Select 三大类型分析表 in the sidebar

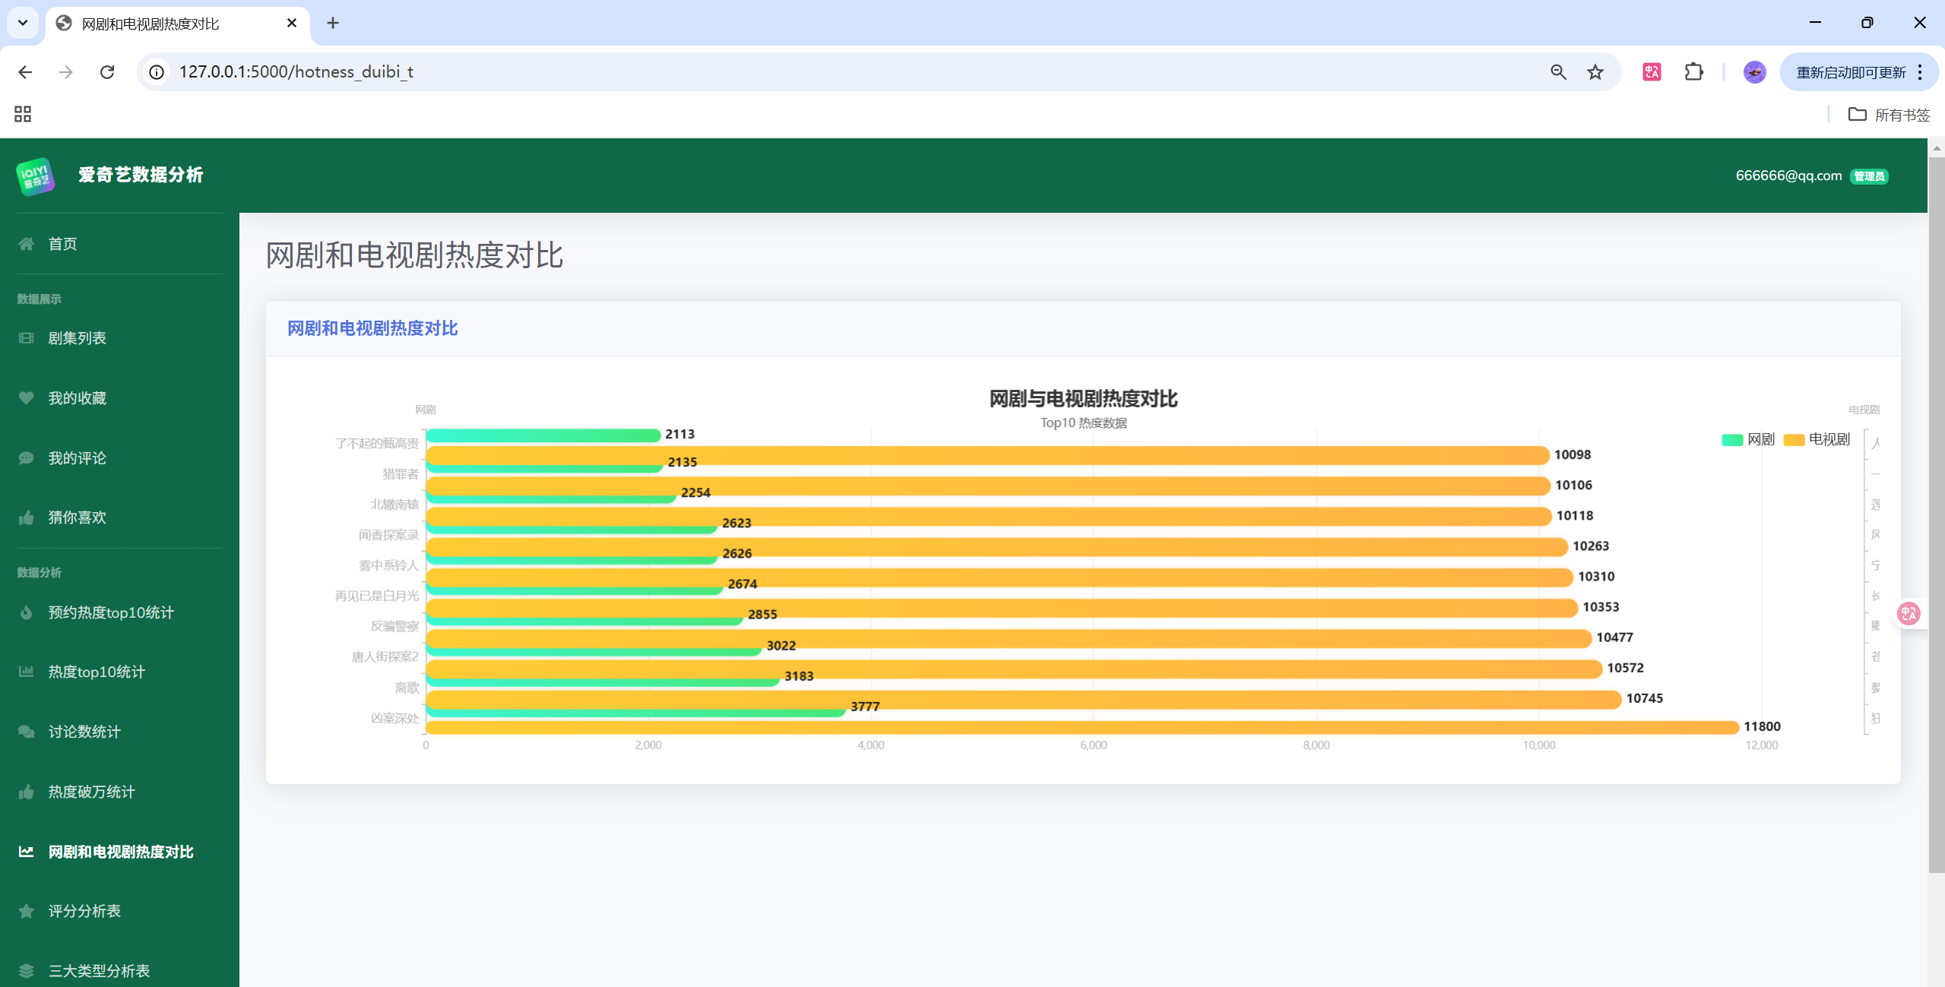99,971
